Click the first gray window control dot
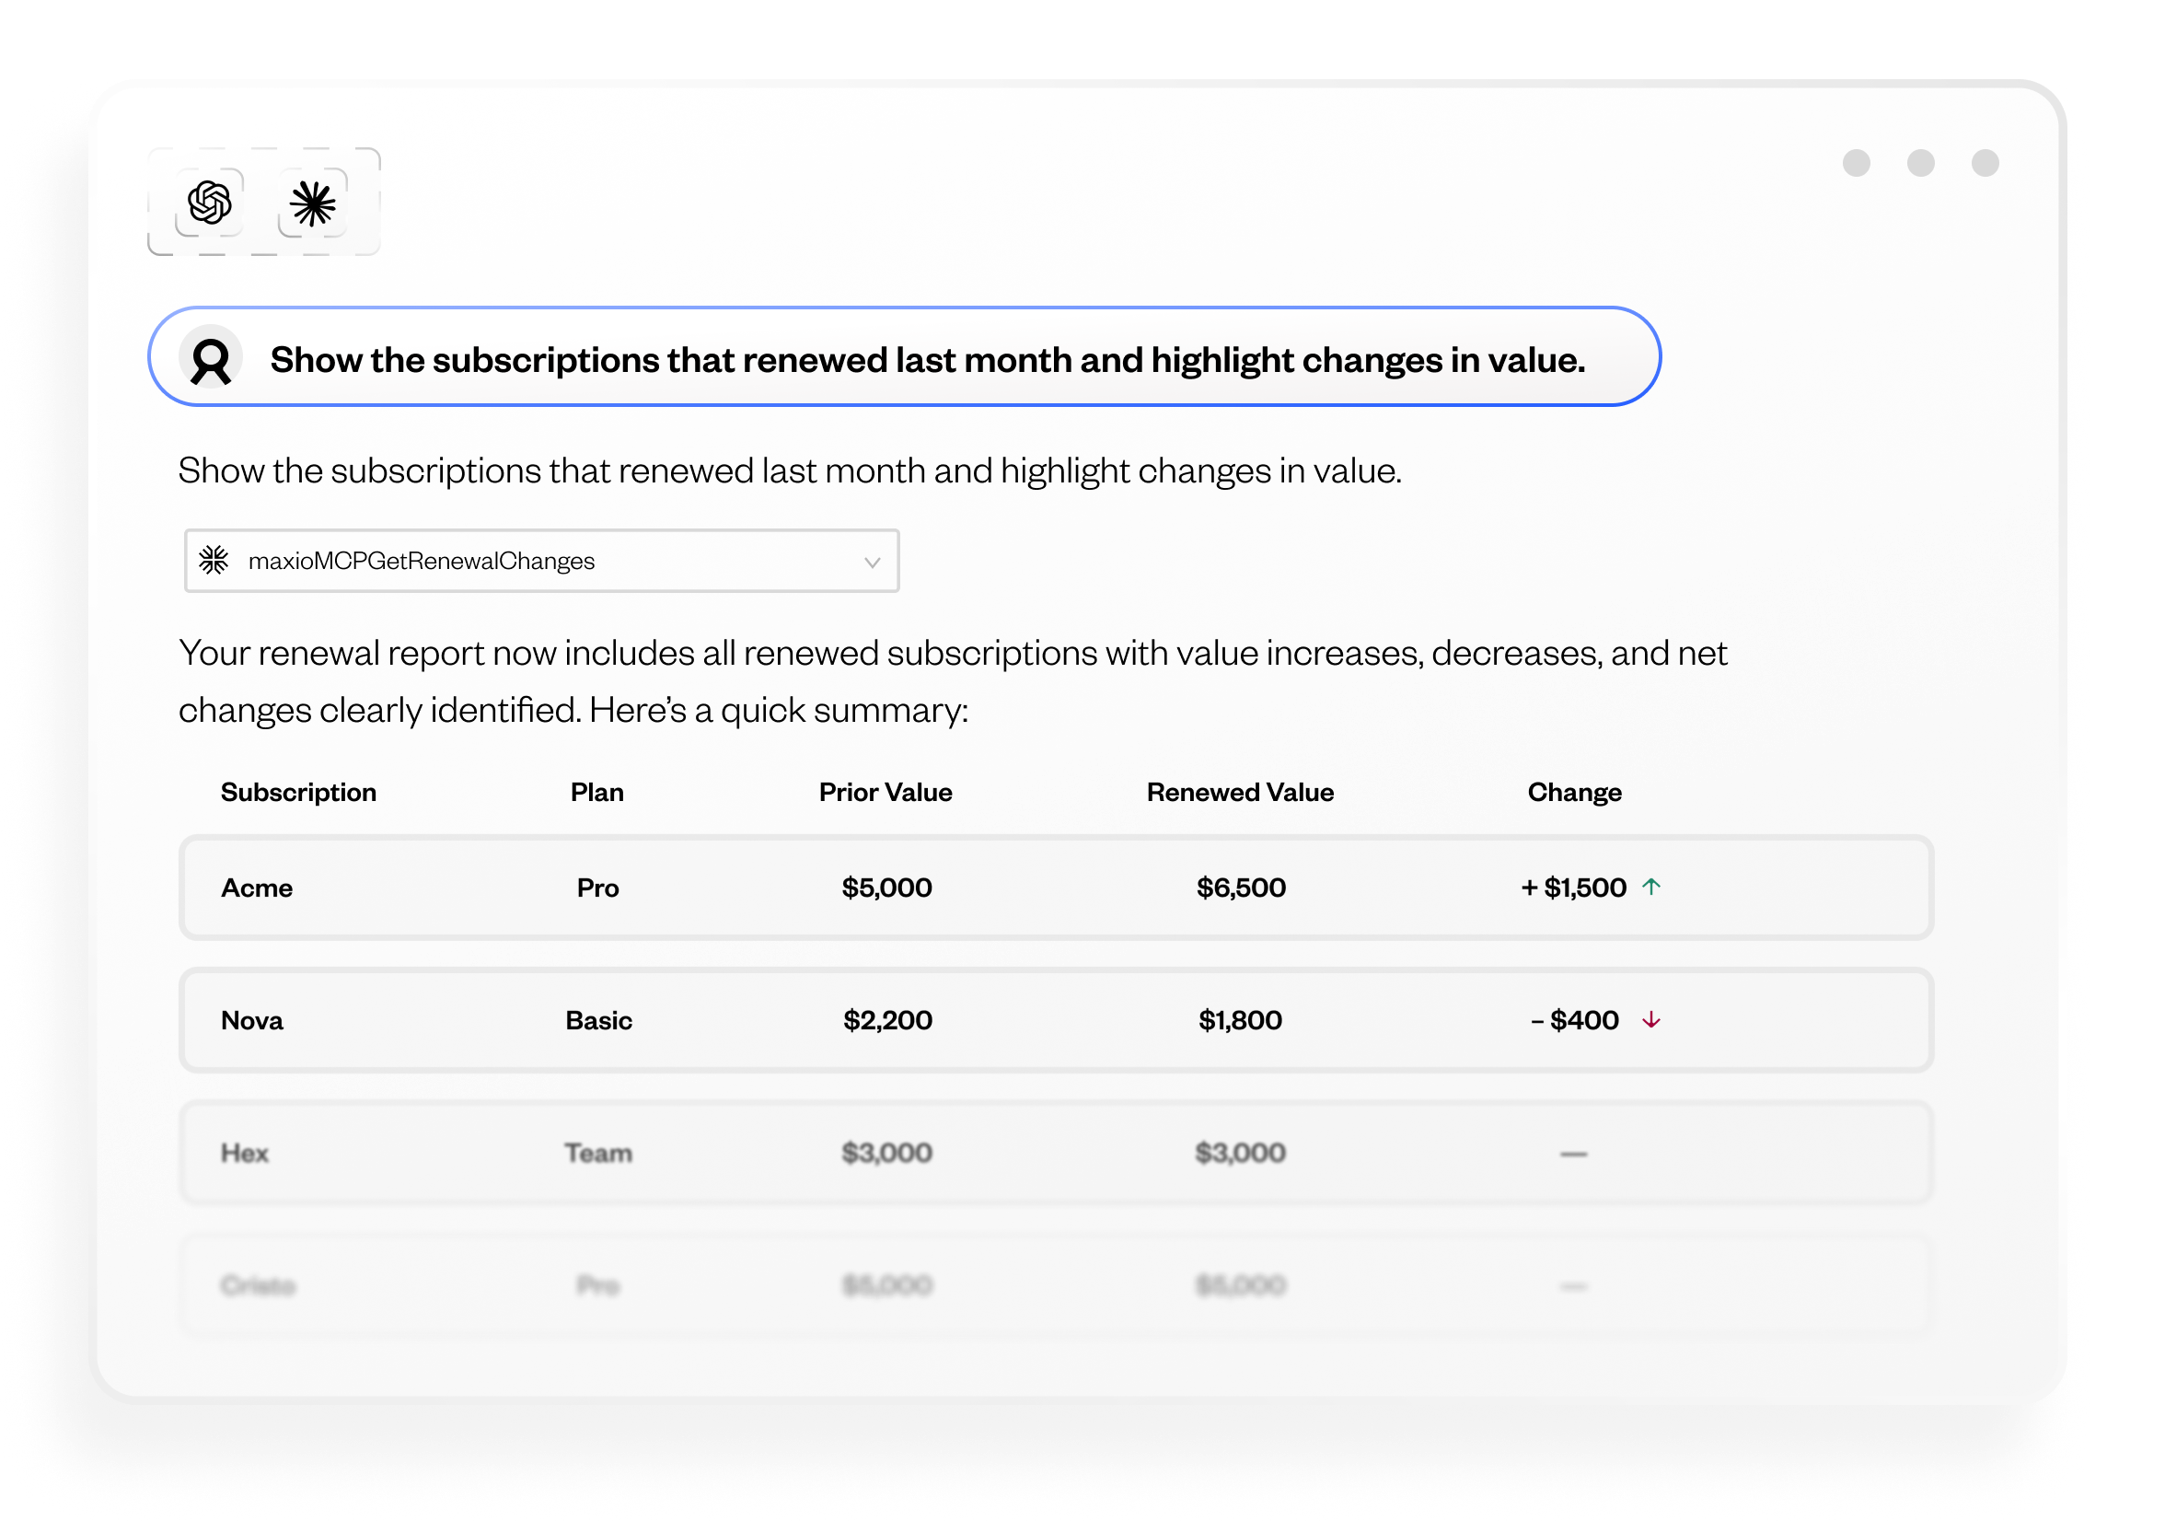This screenshot has width=2165, height=1521. click(x=1856, y=163)
